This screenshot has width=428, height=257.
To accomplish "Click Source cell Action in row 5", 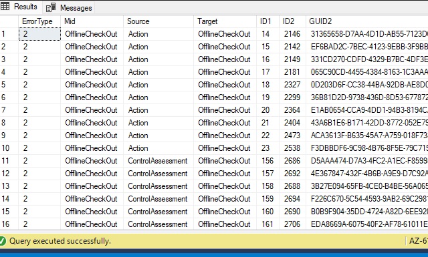I will [158, 85].
